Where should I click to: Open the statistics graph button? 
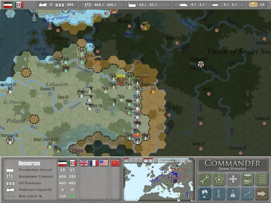click(x=247, y=193)
